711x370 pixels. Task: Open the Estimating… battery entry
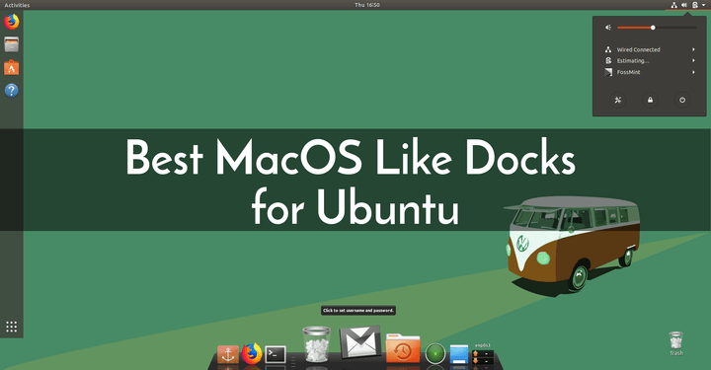click(650, 61)
